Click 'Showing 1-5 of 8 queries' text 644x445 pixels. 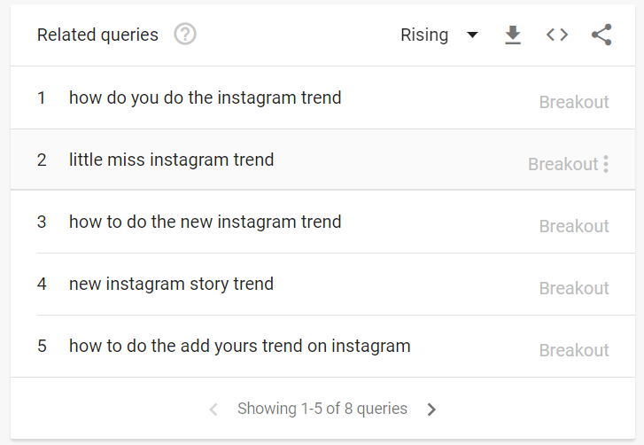coord(322,409)
